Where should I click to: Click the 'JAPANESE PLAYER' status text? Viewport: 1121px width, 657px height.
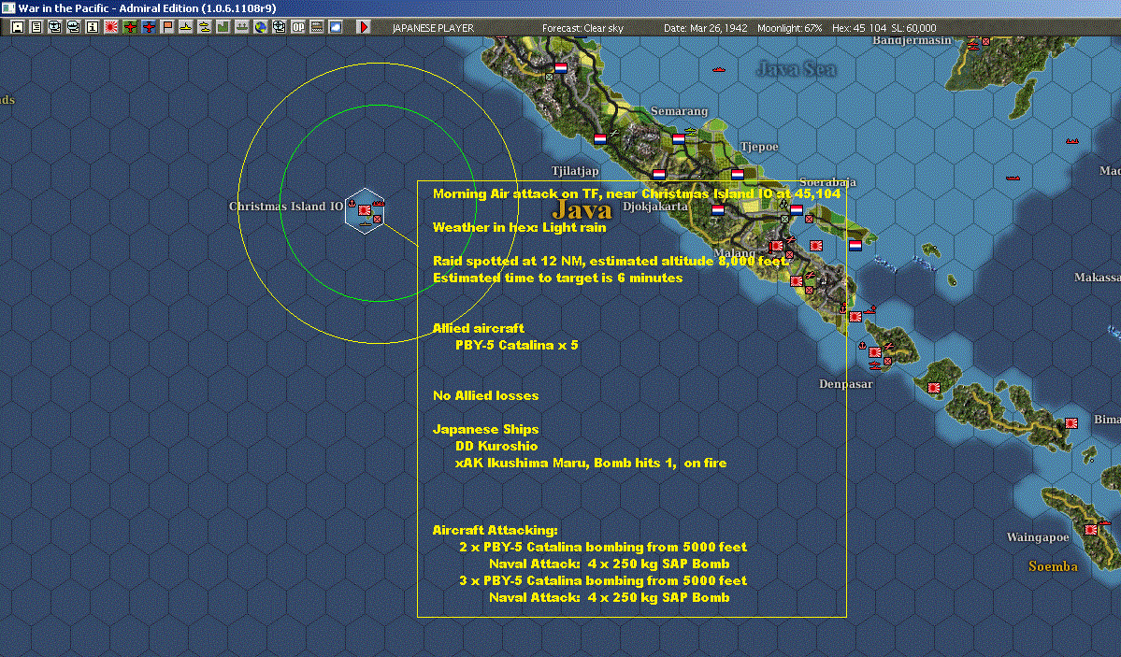(x=433, y=28)
